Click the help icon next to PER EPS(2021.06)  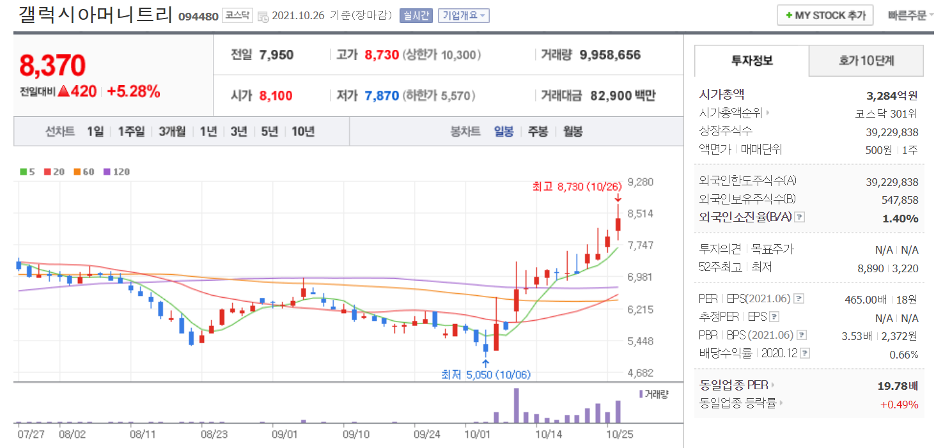[799, 298]
